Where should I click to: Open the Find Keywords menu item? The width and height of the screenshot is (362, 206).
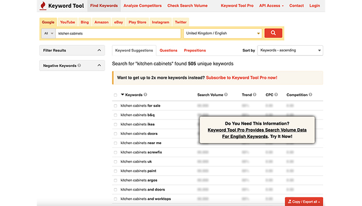(x=104, y=6)
